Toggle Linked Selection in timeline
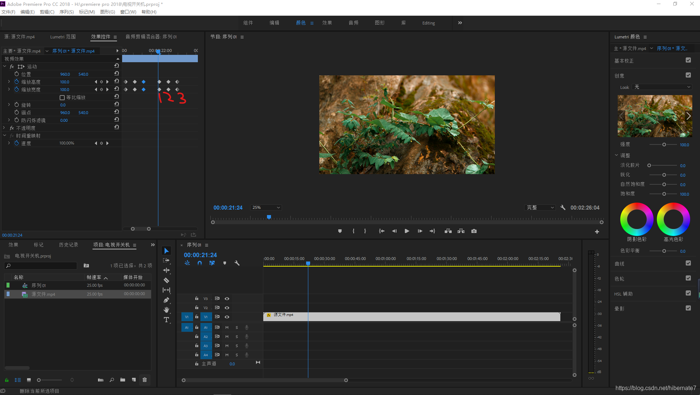This screenshot has height=395, width=700. click(212, 263)
